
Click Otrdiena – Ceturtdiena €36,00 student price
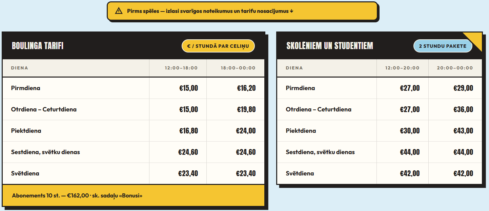coord(463,109)
